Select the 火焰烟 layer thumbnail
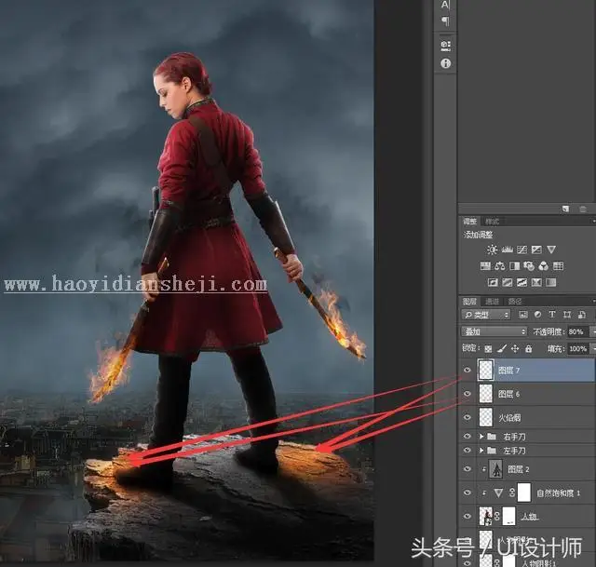 pos(486,417)
